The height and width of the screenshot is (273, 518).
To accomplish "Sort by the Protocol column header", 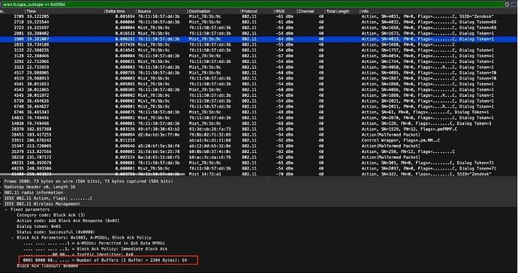I will click(x=249, y=11).
